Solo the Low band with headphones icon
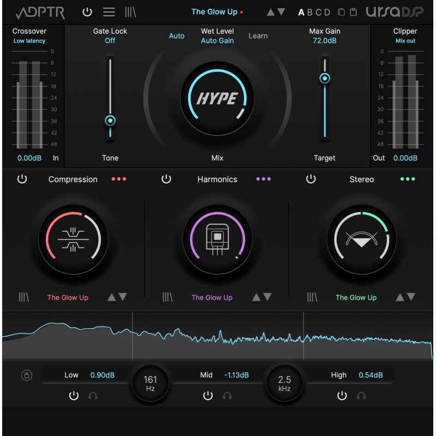This screenshot has width=436, height=436. pyautogui.click(x=93, y=396)
